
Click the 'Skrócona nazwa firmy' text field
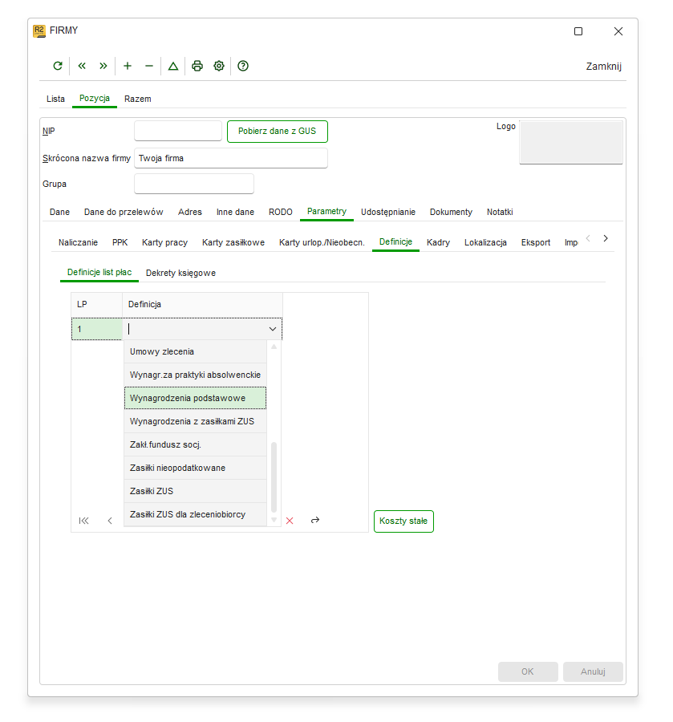(x=231, y=158)
